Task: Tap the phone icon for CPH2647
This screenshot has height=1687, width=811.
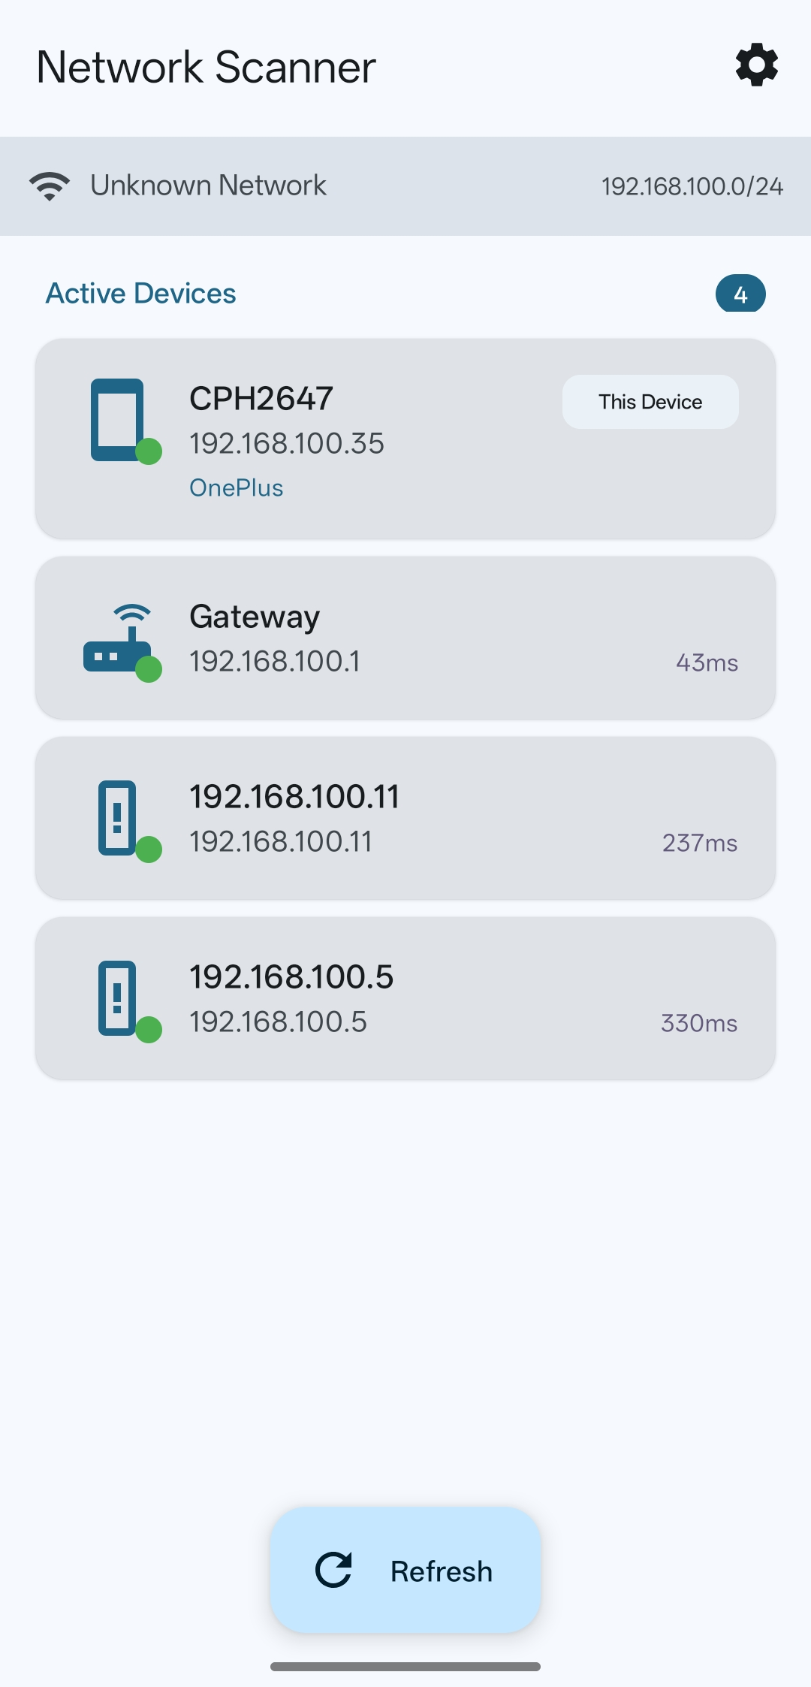Action: pyautogui.click(x=118, y=419)
